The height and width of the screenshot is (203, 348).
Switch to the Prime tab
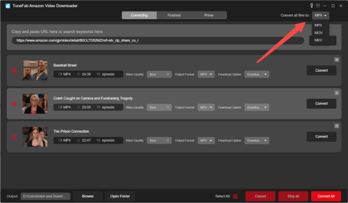[209, 15]
